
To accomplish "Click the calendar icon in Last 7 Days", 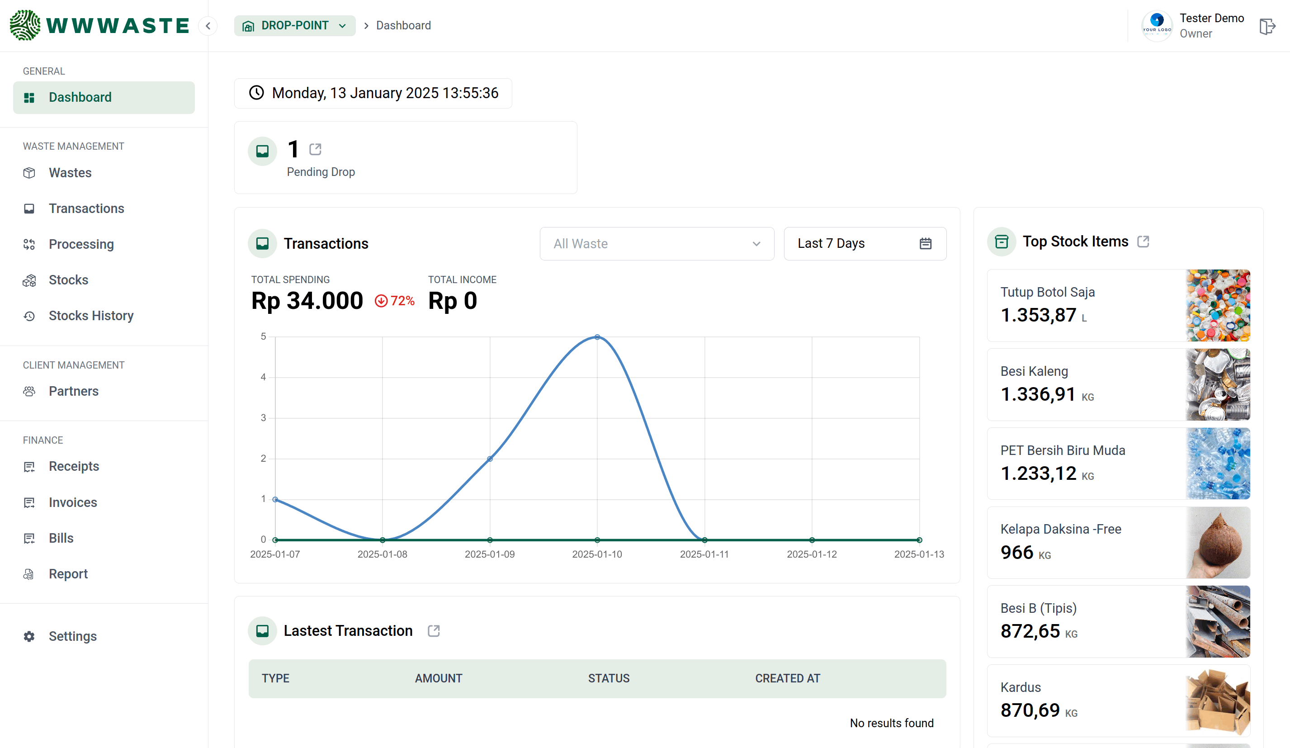I will (x=925, y=244).
